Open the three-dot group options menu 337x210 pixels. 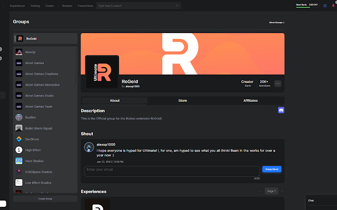[277, 83]
